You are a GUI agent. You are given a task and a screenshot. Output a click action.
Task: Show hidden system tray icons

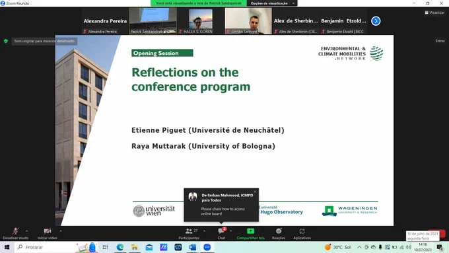359,247
